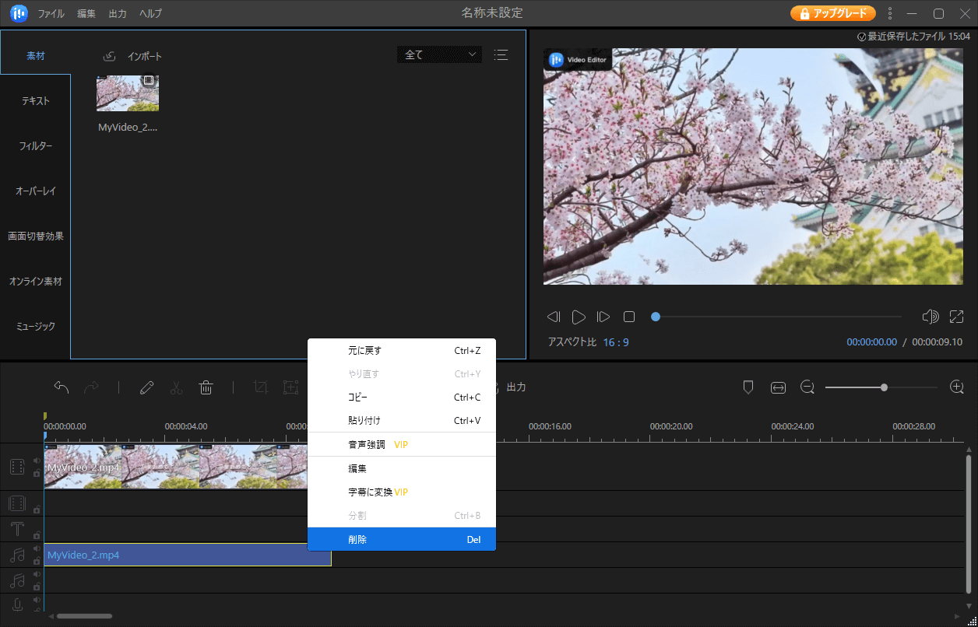The width and height of the screenshot is (978, 627).
Task: Mute the voiceover microphone track
Action: (37, 600)
